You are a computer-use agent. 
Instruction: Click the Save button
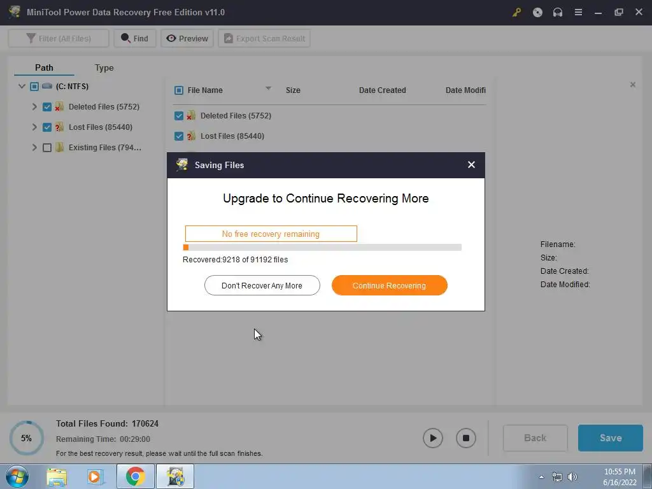click(611, 438)
